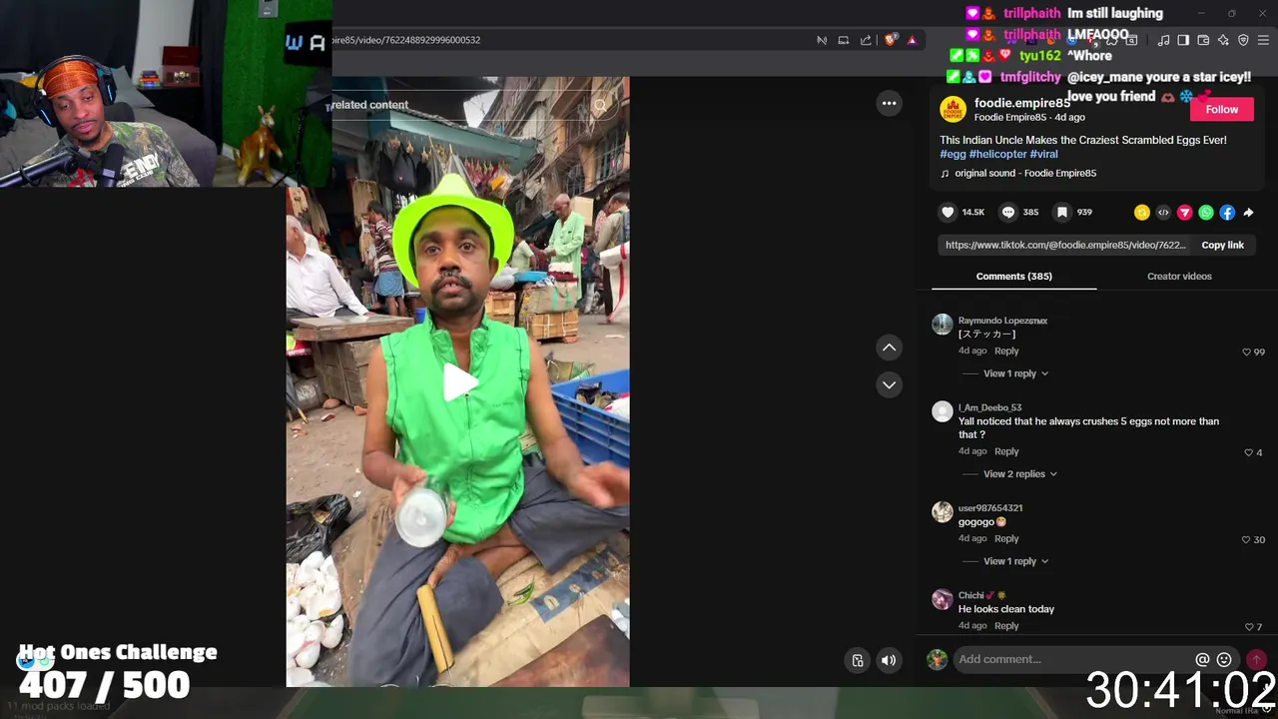Image resolution: width=1278 pixels, height=719 pixels.
Task: Switch to the Comments (385) tab
Action: tap(1013, 276)
